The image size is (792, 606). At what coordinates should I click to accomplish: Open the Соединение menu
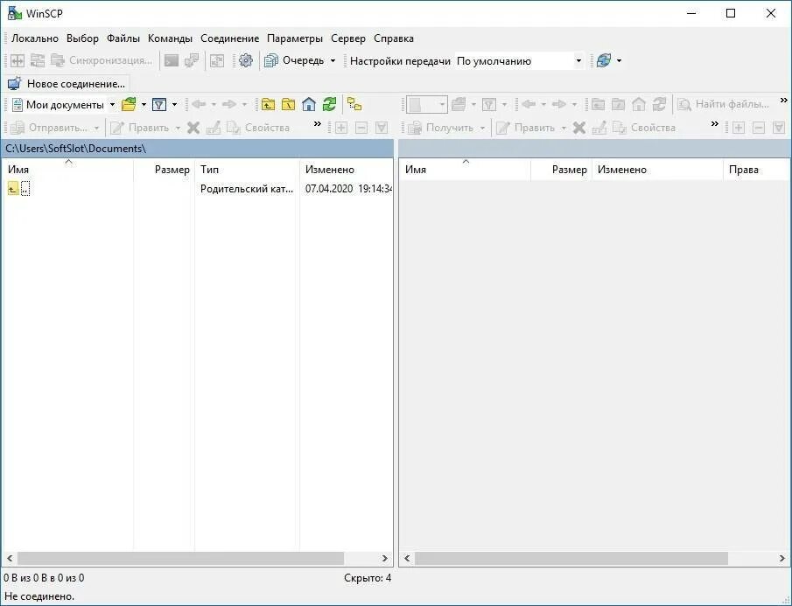point(229,38)
